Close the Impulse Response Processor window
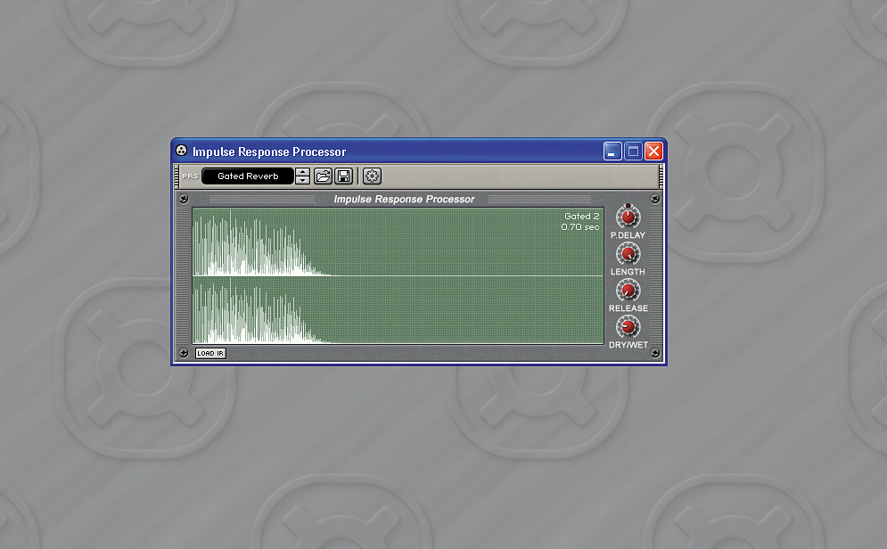 click(x=654, y=151)
